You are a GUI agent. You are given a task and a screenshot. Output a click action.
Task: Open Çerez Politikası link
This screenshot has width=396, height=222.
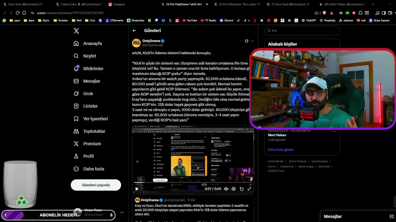(320, 161)
